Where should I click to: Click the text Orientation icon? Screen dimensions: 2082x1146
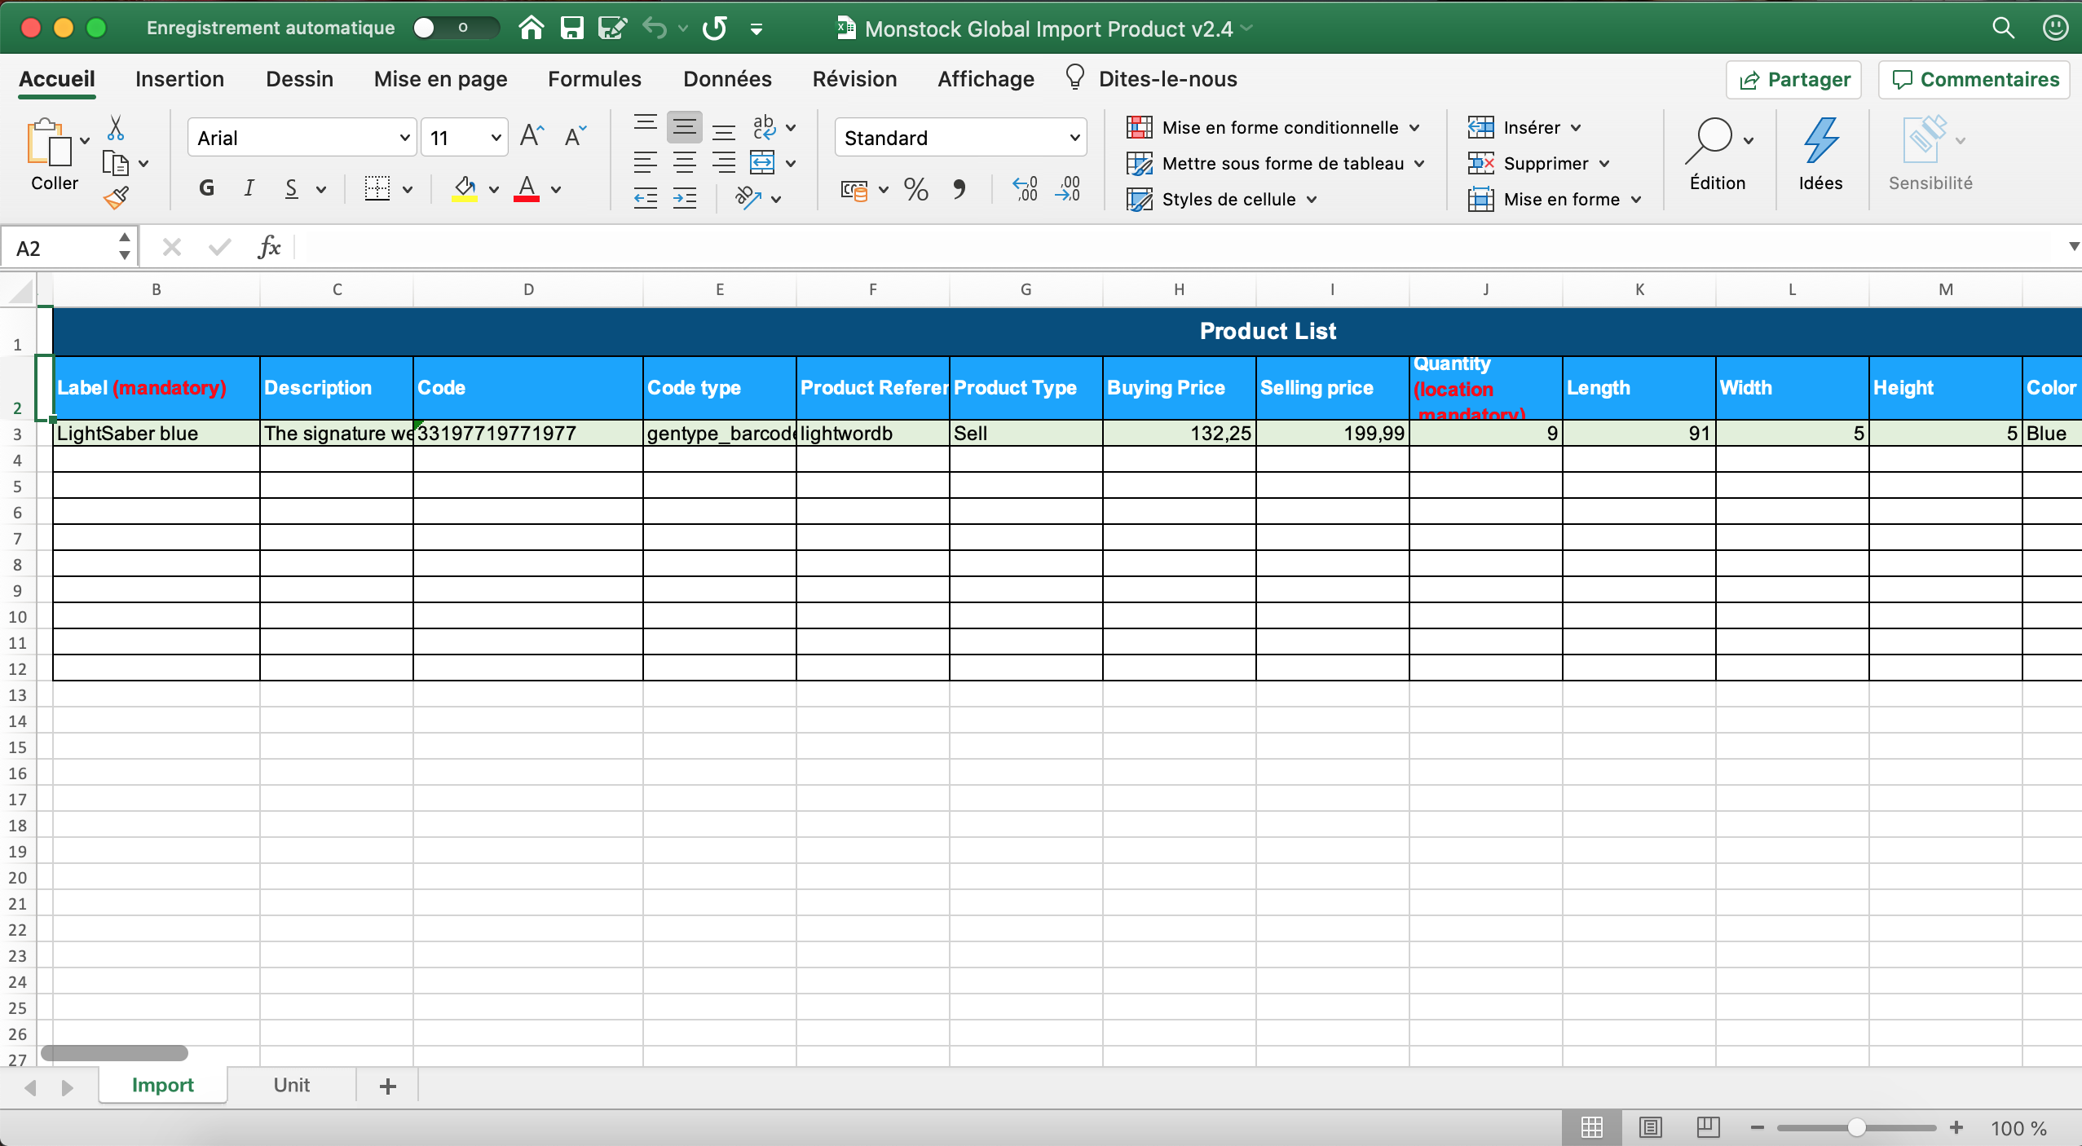click(x=748, y=198)
